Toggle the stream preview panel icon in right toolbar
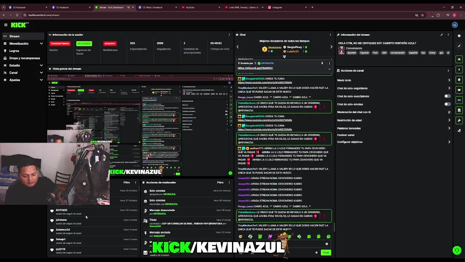465x262 pixels. tap(459, 59)
